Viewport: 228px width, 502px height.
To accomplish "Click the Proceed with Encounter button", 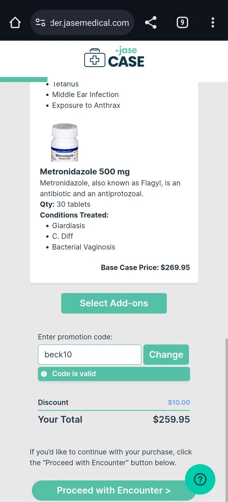I will tap(114, 490).
